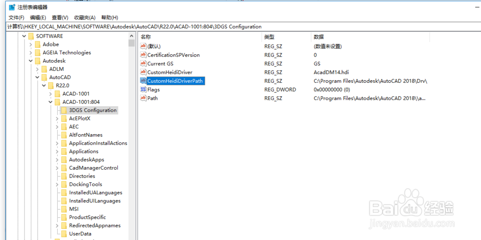This screenshot has width=481, height=240.
Task: Click the SOFTWARE folder icon
Action: [31, 36]
